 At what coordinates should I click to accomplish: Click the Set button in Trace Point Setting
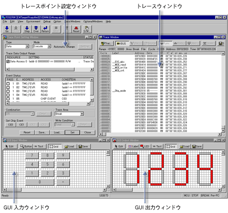point(73,132)
